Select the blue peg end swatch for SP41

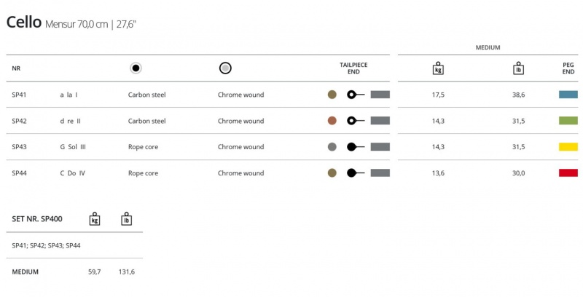point(568,95)
